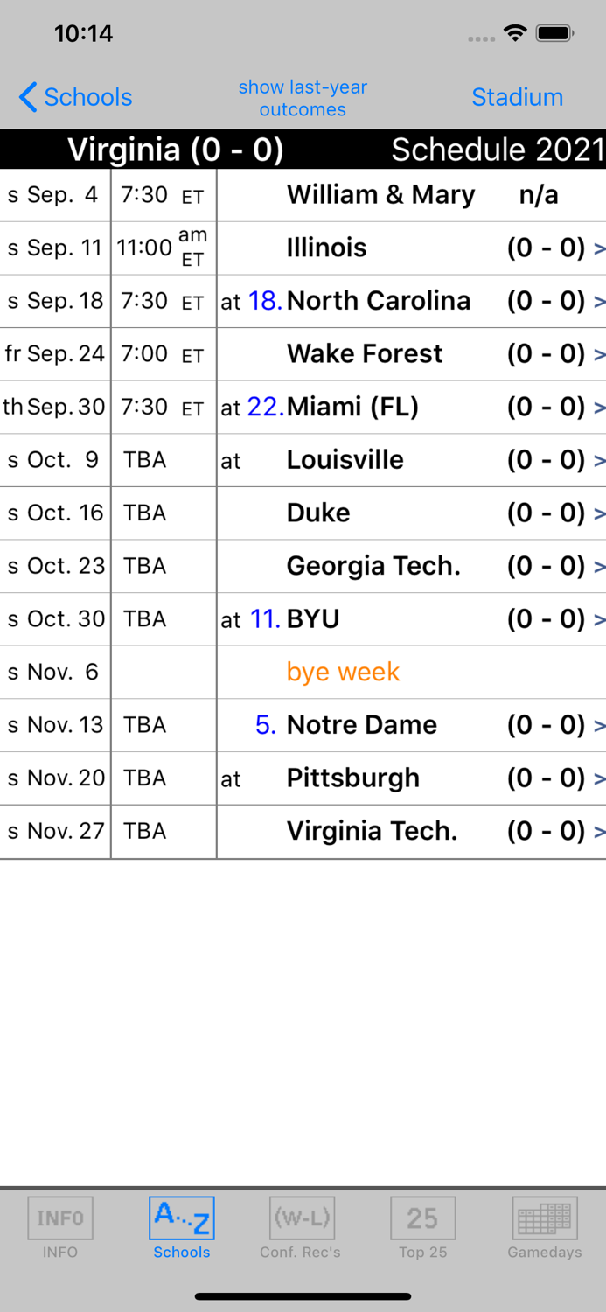
Task: Tap the Wi-Fi status icon
Action: [x=515, y=34]
